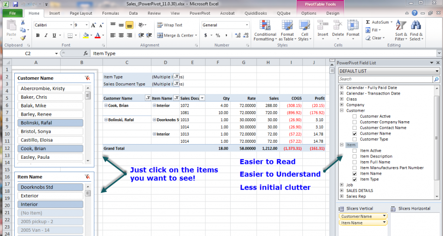The height and width of the screenshot is (236, 443).
Task: Open Sort & Filter menu
Action: [x=401, y=30]
